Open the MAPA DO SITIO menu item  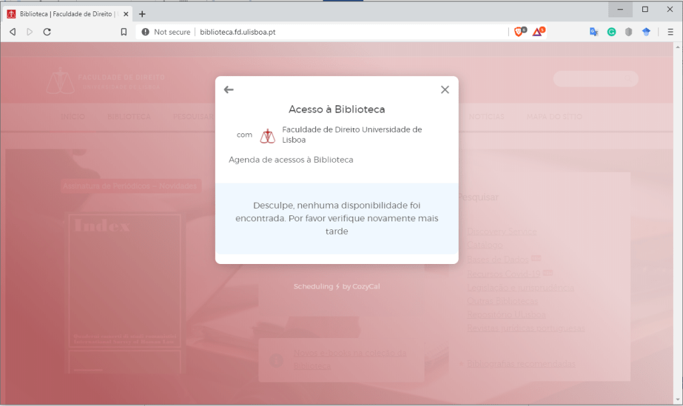coord(554,117)
